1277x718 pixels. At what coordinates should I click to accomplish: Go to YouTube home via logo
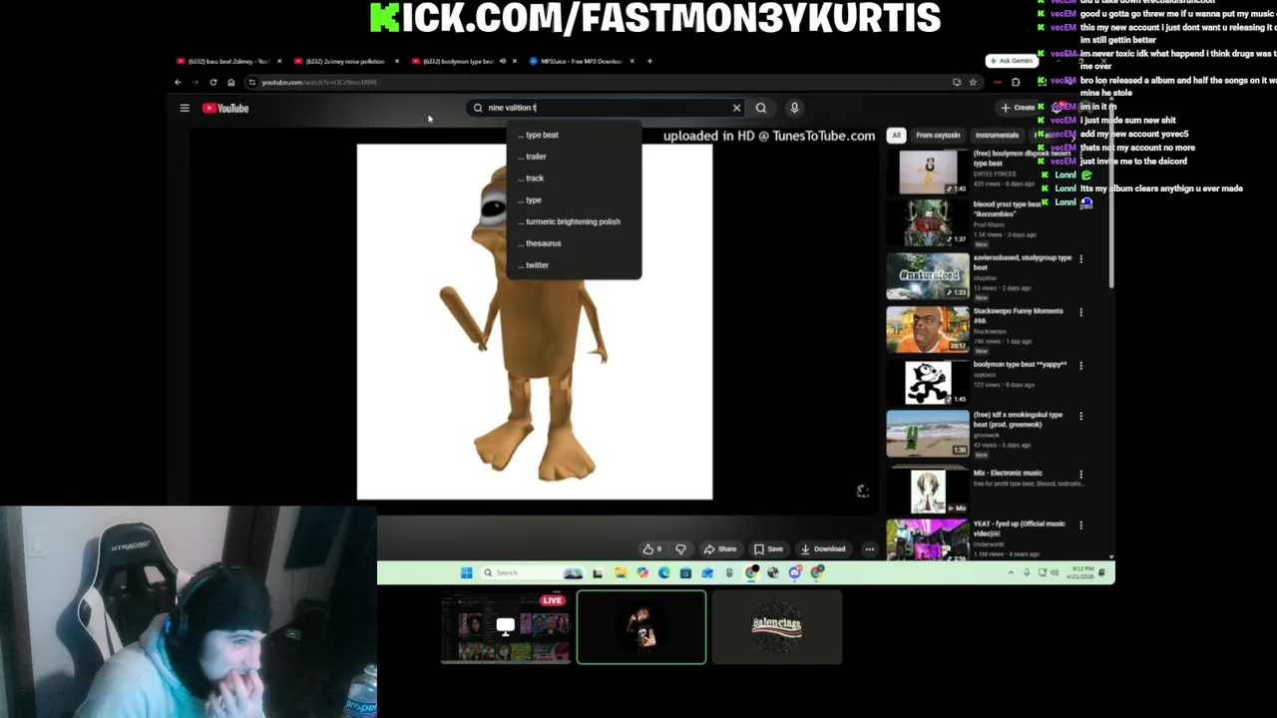pos(225,108)
